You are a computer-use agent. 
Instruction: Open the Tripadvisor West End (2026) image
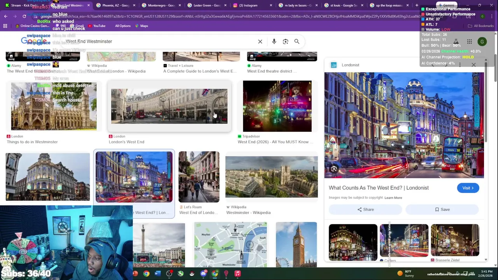pos(277,106)
